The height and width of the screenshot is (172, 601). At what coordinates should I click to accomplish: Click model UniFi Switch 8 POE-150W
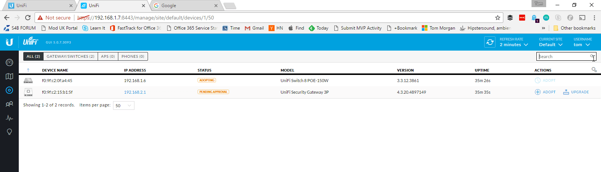pyautogui.click(x=305, y=81)
